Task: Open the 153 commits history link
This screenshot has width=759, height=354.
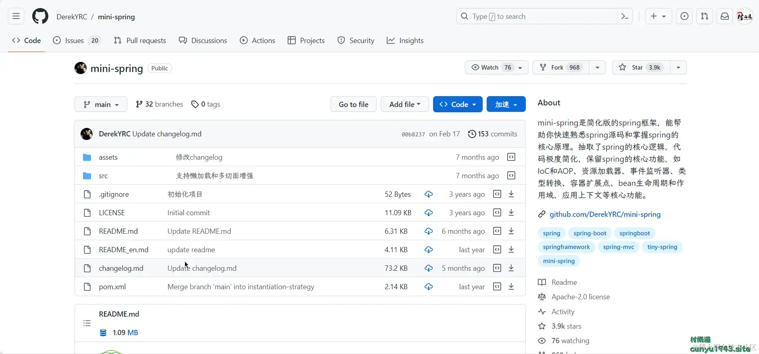Action: pyautogui.click(x=492, y=134)
